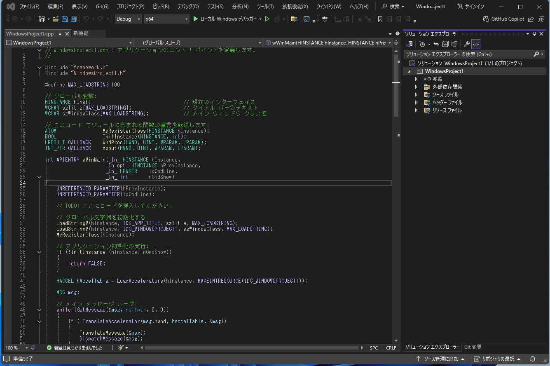Viewport: 550px width, 366px height.
Task: Expand the ヘッダー ファイル folder
Action: (416, 103)
